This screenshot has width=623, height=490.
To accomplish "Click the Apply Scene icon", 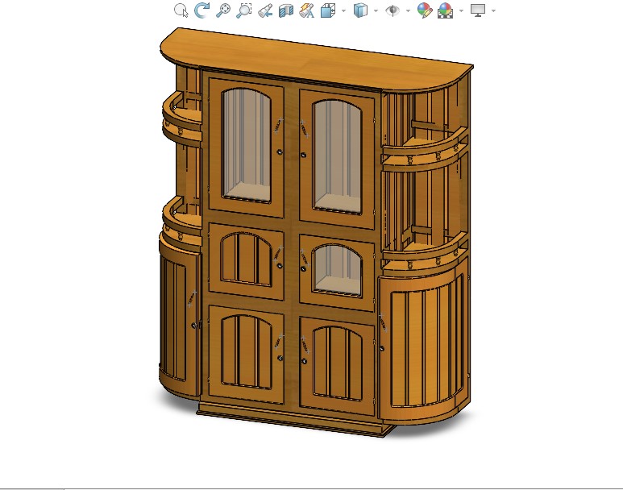I will (x=446, y=10).
